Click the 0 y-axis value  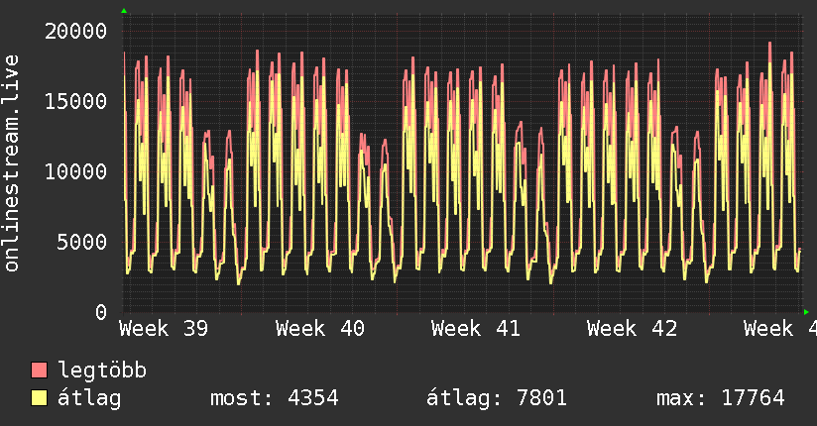click(x=101, y=312)
